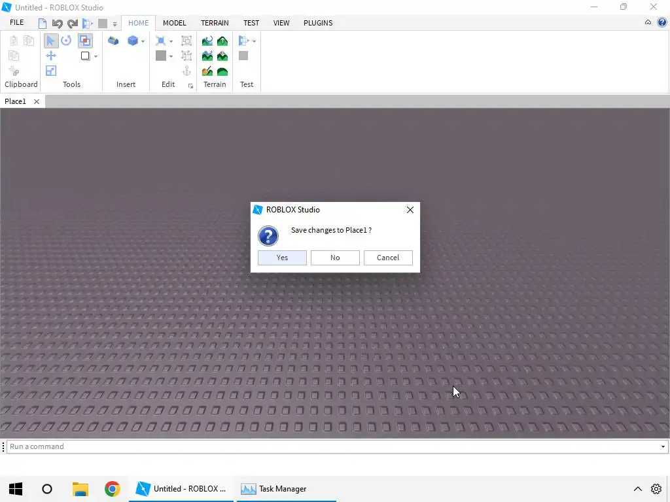Click the Grow terrain icon
The height and width of the screenshot is (502, 670).
pyautogui.click(x=222, y=41)
